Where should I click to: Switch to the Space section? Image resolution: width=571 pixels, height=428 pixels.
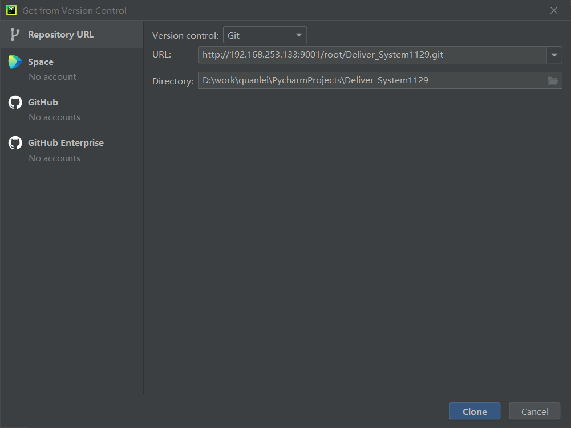[72, 69]
